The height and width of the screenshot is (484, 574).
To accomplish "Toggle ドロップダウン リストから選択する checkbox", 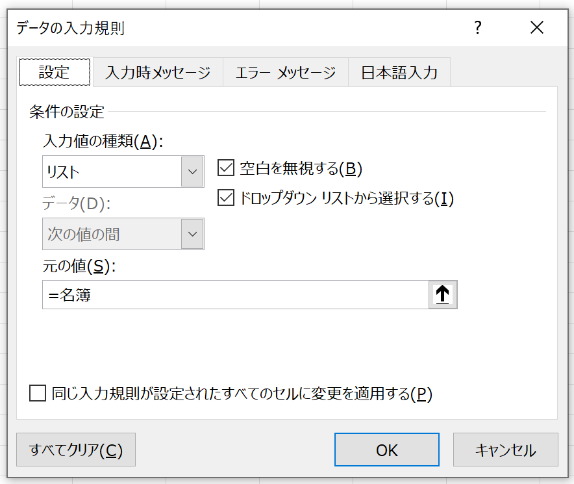I will tap(226, 198).
